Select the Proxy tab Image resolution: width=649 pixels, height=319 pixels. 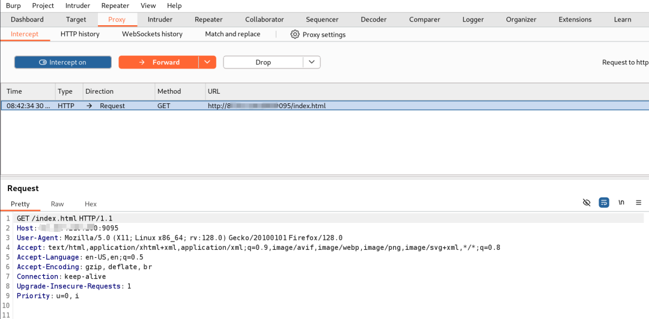pyautogui.click(x=117, y=19)
